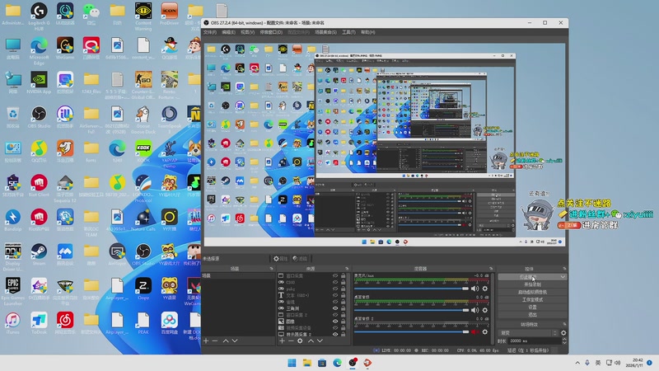The width and height of the screenshot is (659, 371).
Task: Add a scene with the plus icon
Action: click(x=206, y=340)
